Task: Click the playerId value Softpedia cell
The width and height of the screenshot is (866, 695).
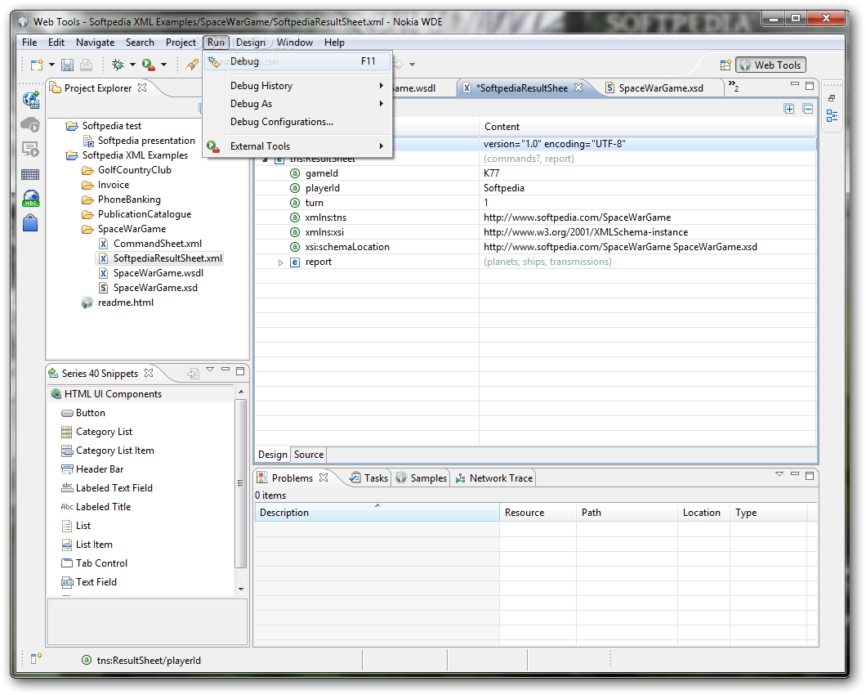Action: 647,188
